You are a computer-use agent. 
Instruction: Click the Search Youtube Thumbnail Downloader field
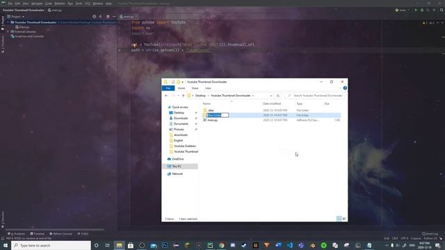coord(314,96)
